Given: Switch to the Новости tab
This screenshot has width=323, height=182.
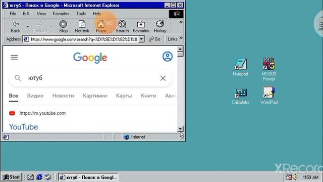Looking at the screenshot, I should (63, 96).
